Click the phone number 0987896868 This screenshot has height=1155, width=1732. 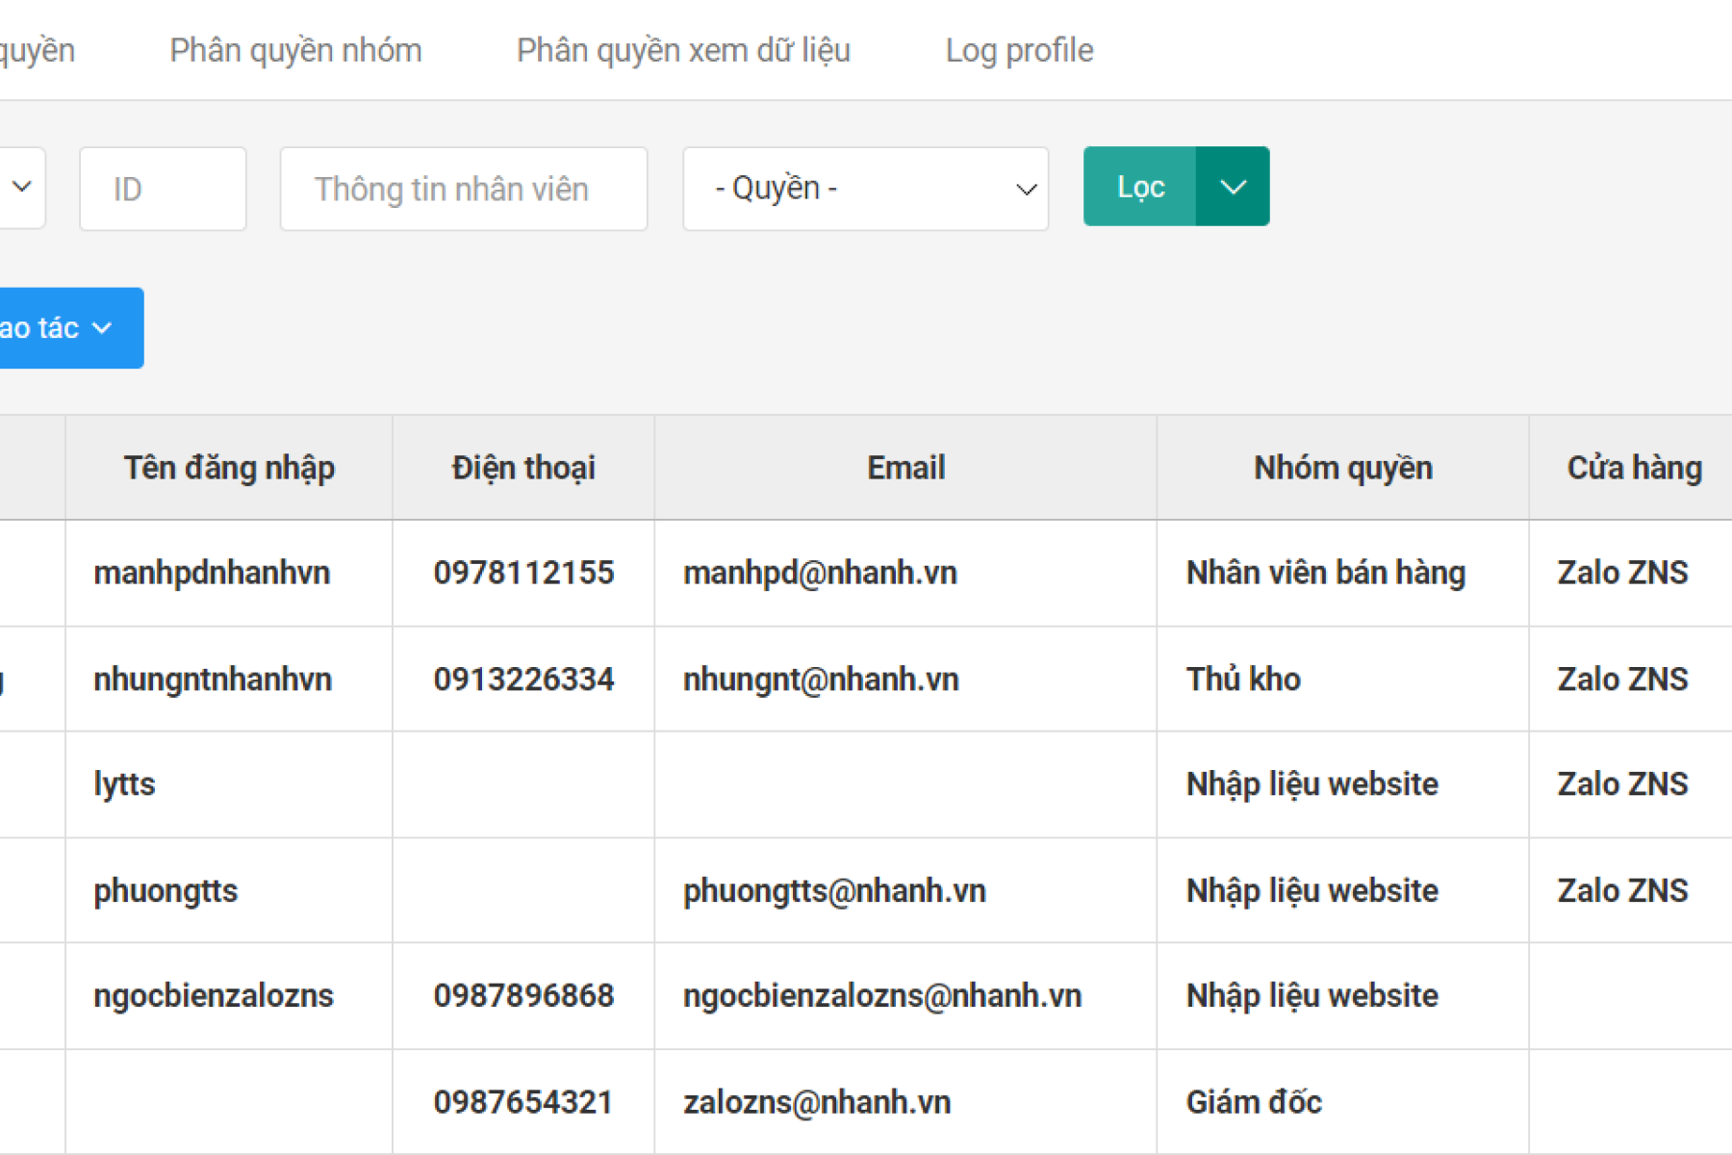click(523, 995)
